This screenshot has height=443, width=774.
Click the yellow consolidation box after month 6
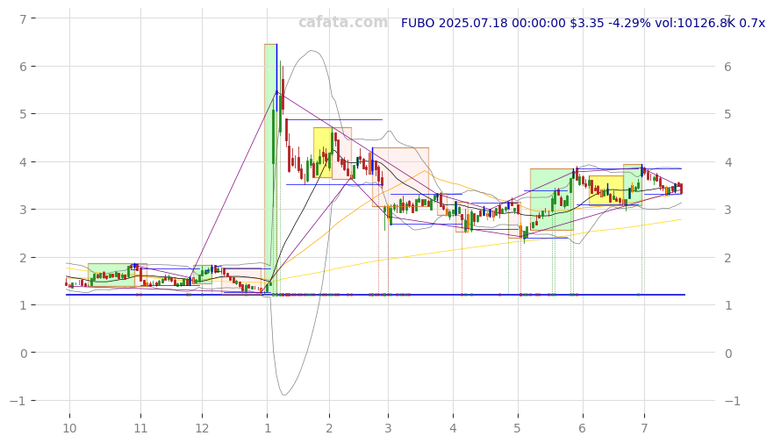click(x=606, y=190)
